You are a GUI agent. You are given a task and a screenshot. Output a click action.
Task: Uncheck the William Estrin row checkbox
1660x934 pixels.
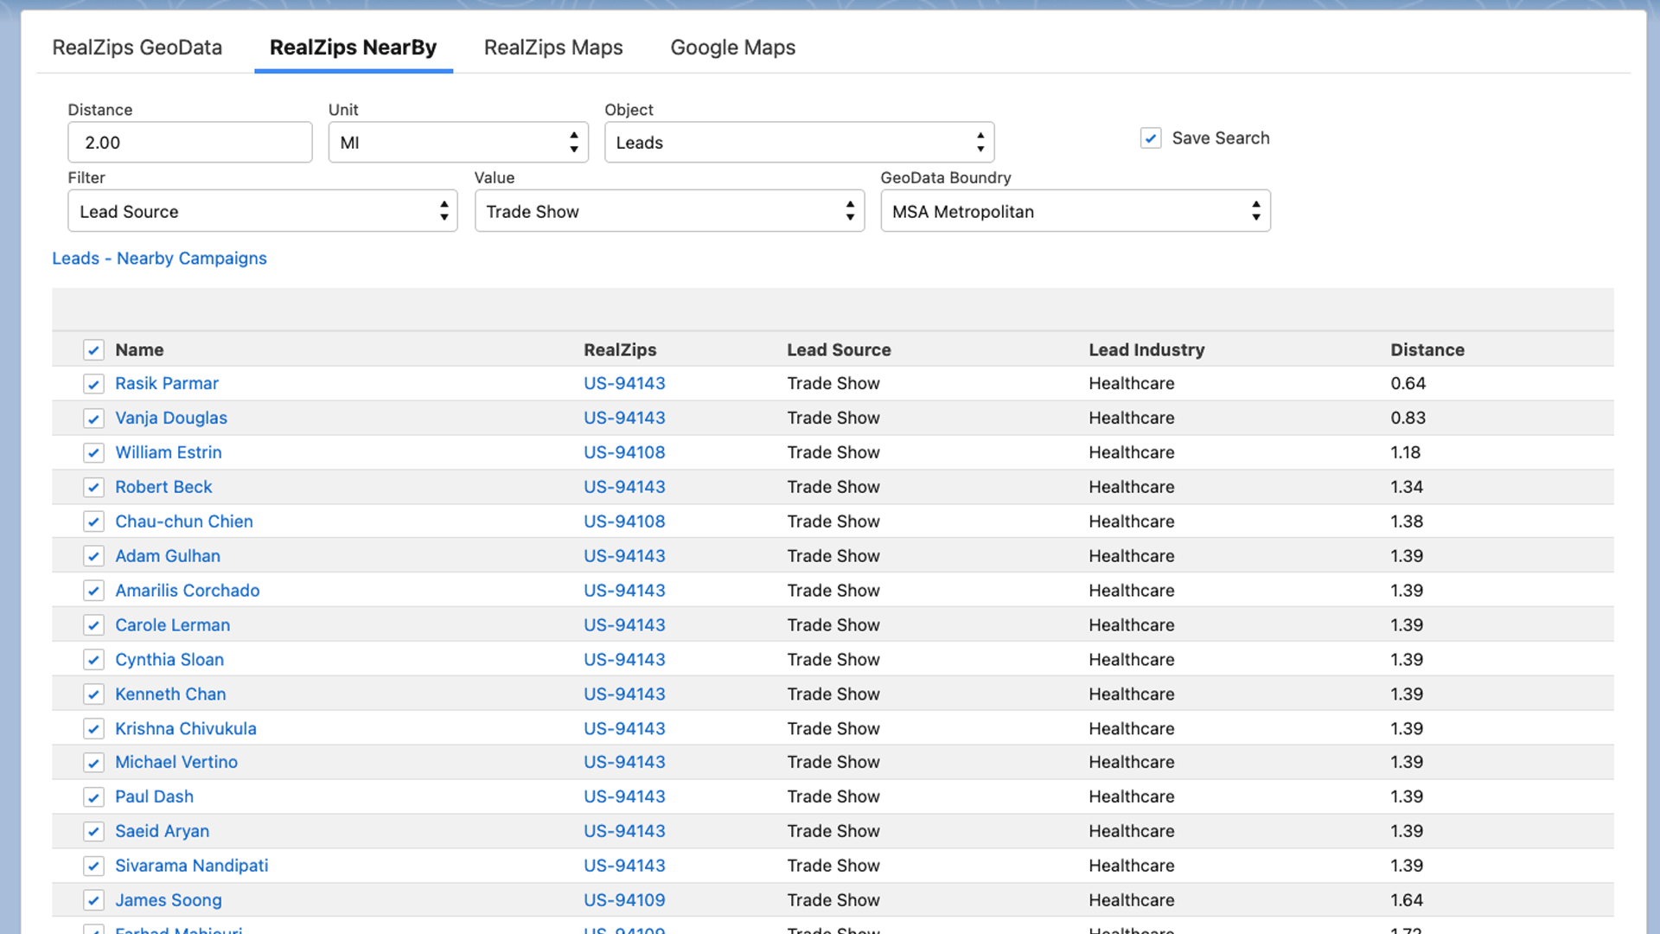93,453
